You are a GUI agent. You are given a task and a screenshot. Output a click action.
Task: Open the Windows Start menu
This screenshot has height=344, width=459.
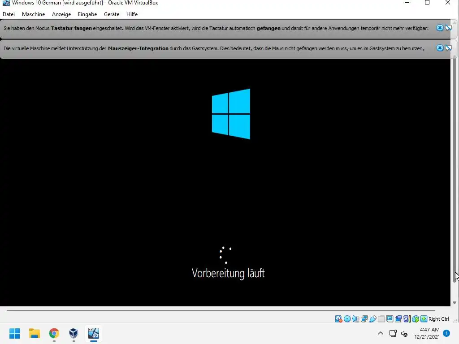[x=14, y=333]
